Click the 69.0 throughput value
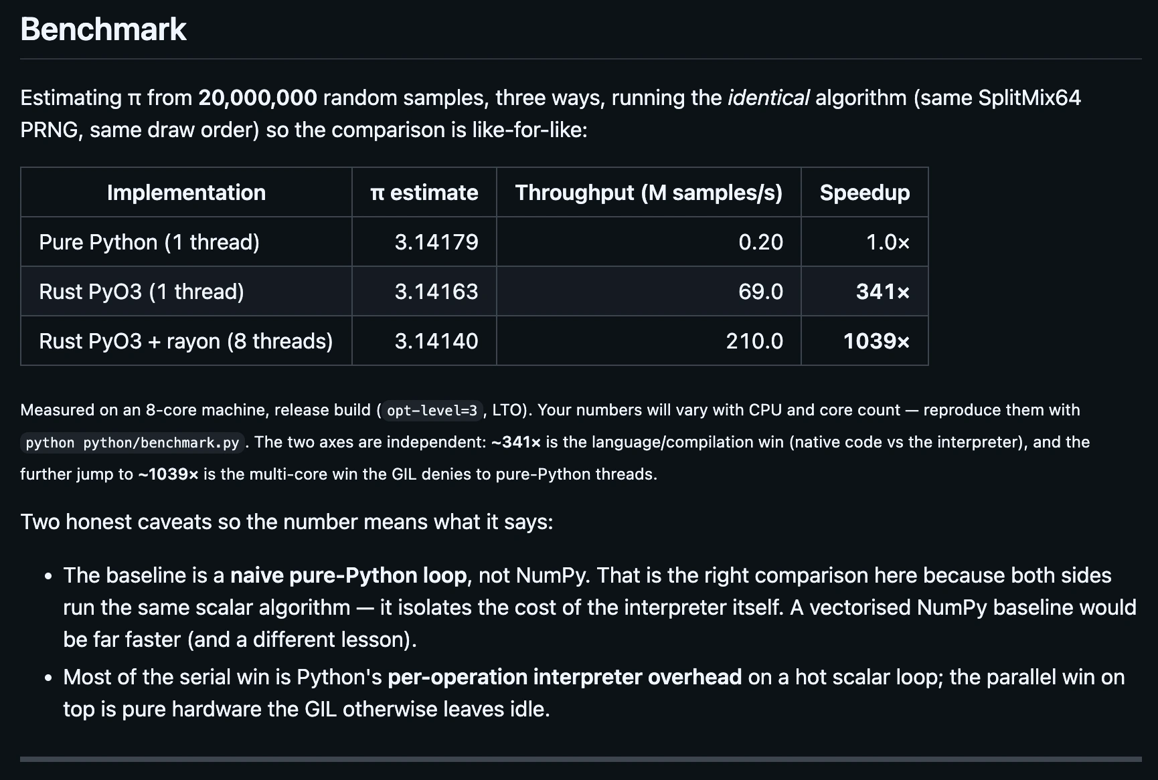This screenshot has width=1158, height=780. pyautogui.click(x=760, y=292)
